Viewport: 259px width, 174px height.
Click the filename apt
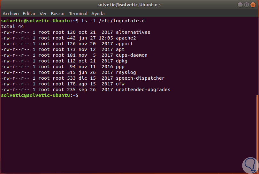tap(120, 50)
